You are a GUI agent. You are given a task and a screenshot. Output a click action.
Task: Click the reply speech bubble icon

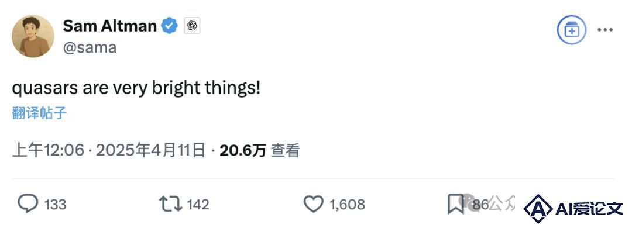click(x=28, y=204)
